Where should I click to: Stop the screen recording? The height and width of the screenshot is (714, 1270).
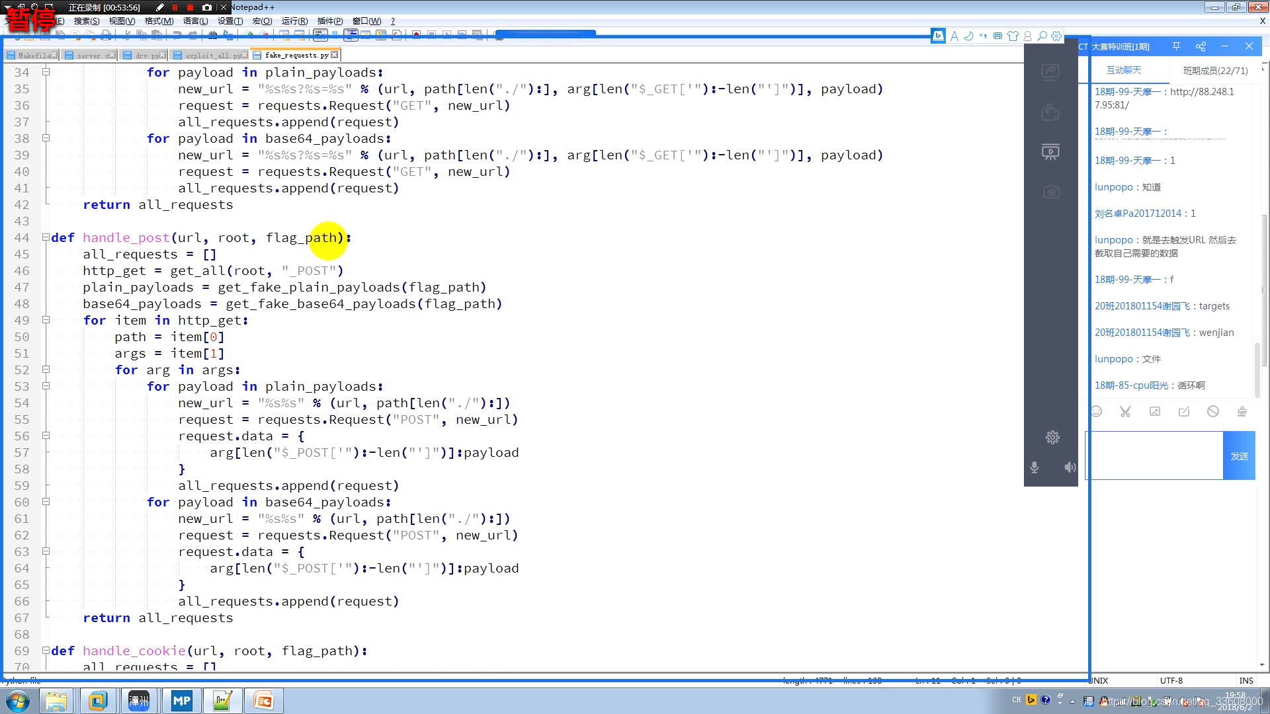(190, 7)
